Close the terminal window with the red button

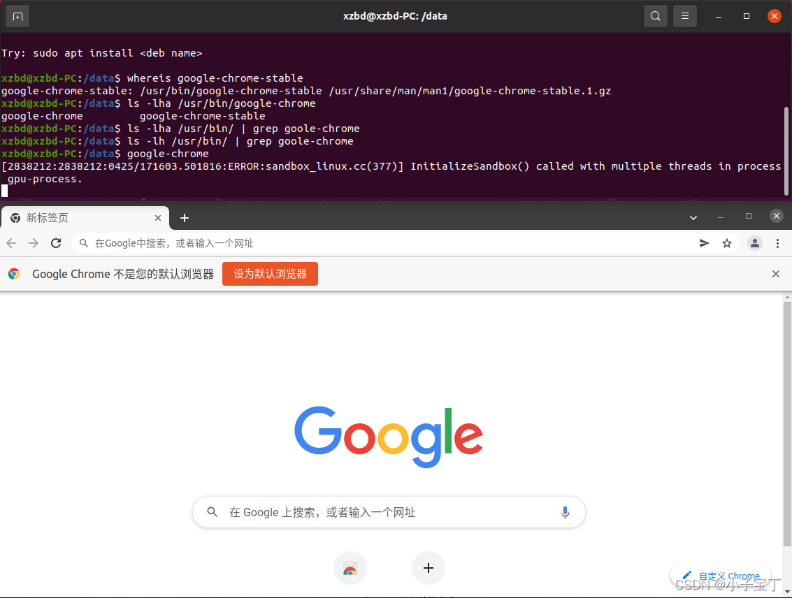coord(775,16)
